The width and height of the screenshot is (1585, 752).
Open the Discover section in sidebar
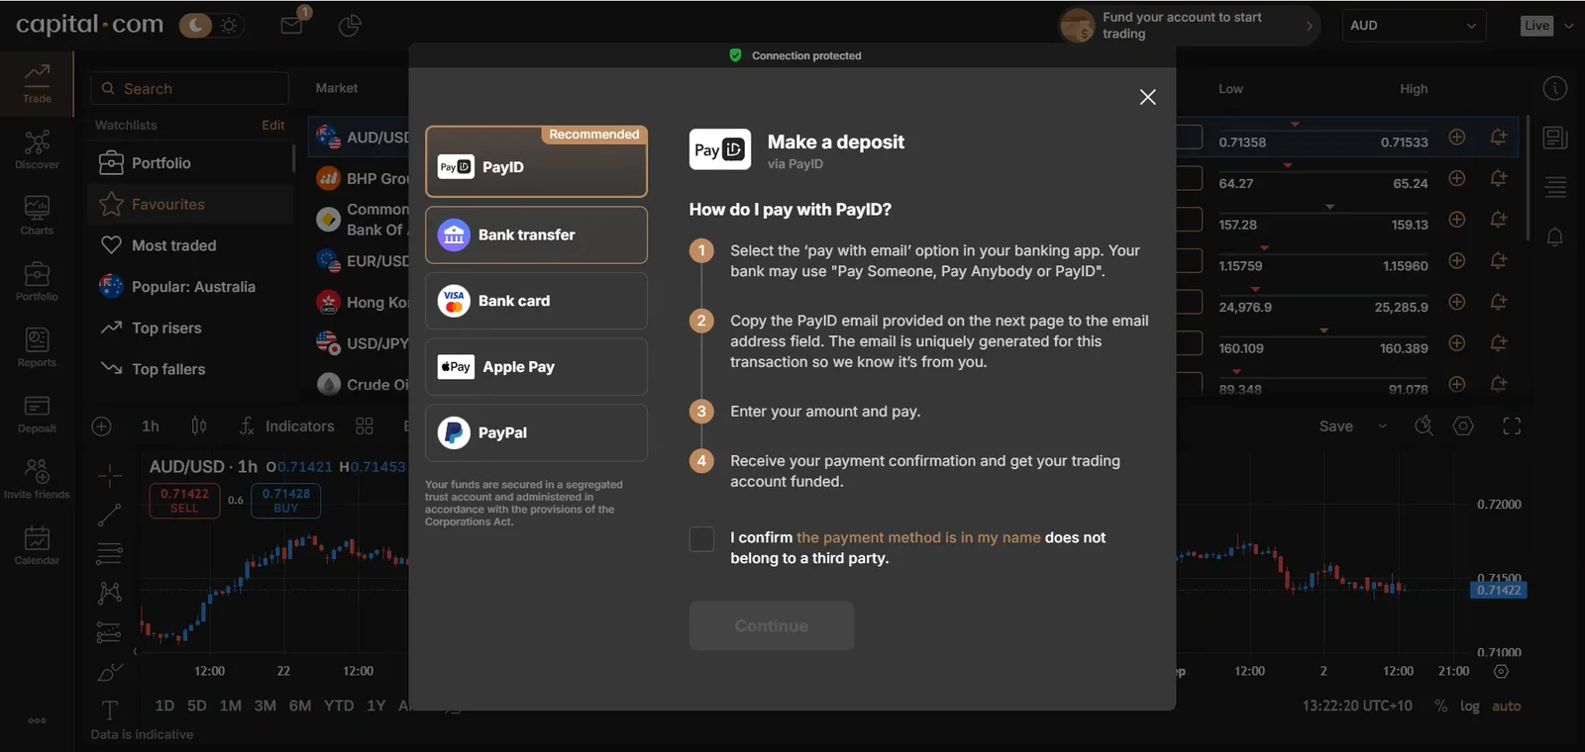point(37,149)
